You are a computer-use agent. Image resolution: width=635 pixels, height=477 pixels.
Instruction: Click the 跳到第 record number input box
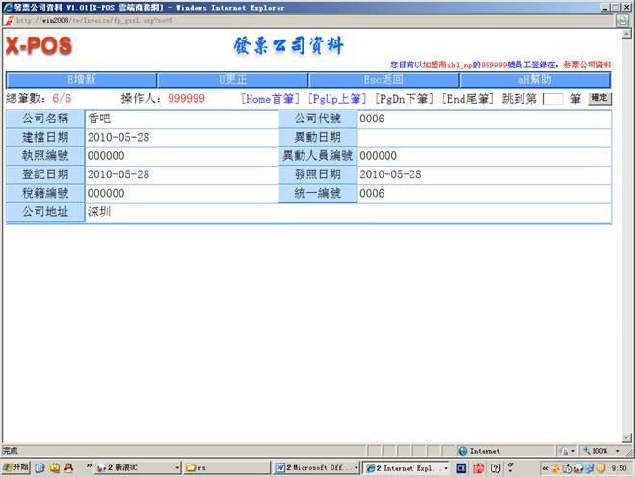[x=553, y=98]
